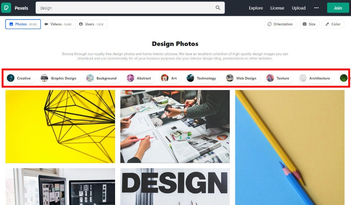Switch to the Users tab
This screenshot has height=205, width=351.
(92, 24)
